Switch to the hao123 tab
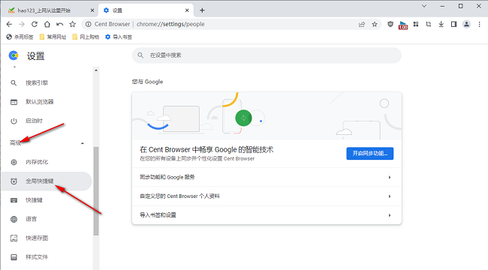Image resolution: width=488 pixels, height=270 pixels. click(x=50, y=10)
